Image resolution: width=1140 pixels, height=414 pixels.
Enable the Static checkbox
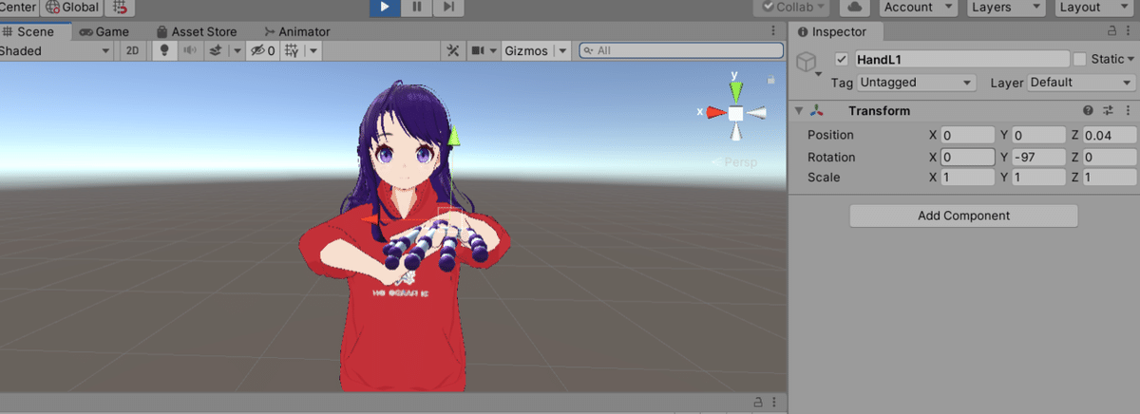pos(1080,60)
